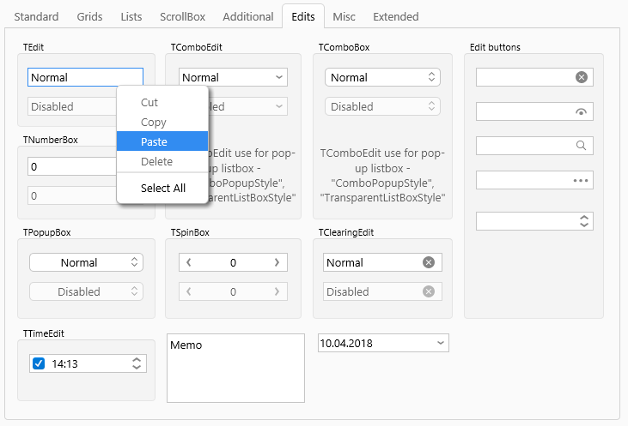This screenshot has width=628, height=426.
Task: Click TSpinBox right arrow to increase value
Action: click(x=277, y=262)
